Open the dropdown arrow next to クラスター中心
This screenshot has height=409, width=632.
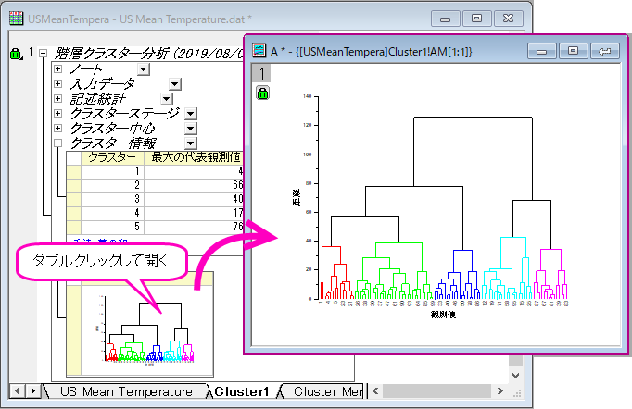point(190,129)
